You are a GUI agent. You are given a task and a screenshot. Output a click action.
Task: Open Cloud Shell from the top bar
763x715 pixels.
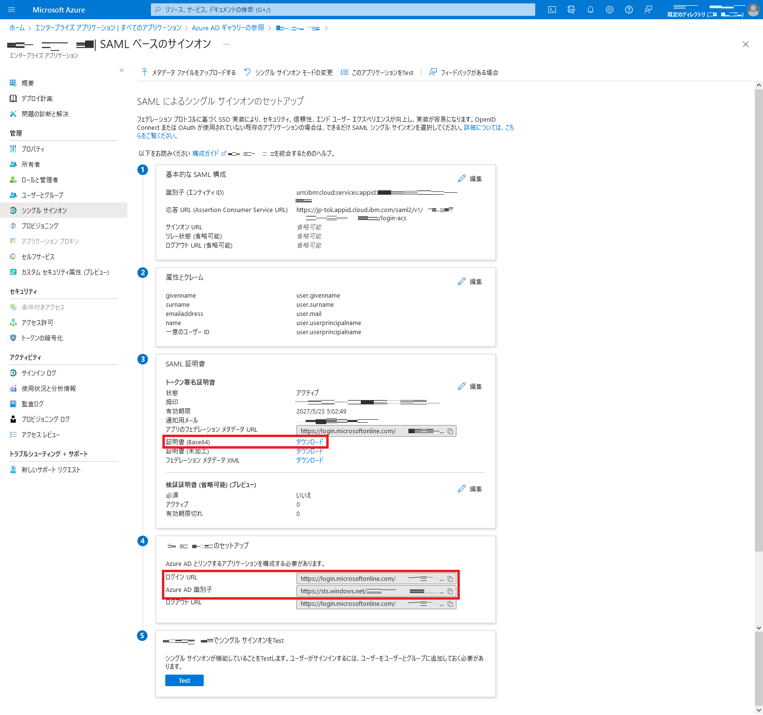click(x=552, y=10)
